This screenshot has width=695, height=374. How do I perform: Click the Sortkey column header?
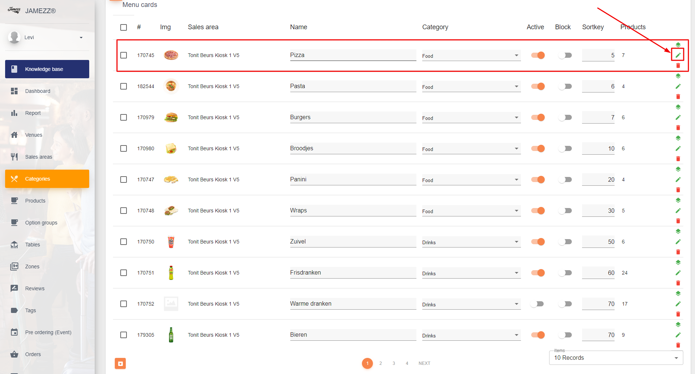tap(593, 27)
